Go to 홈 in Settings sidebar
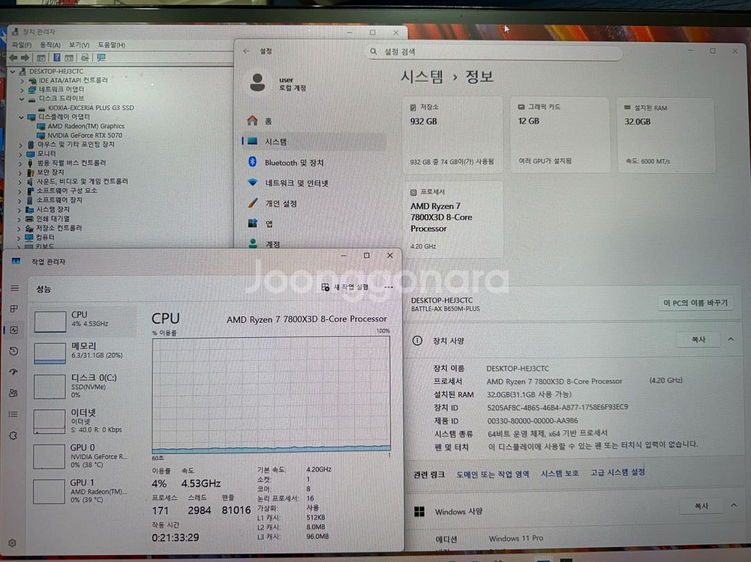 pyautogui.click(x=314, y=121)
